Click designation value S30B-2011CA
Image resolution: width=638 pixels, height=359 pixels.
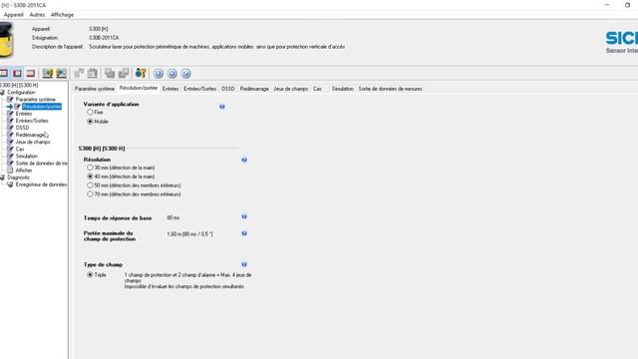pyautogui.click(x=104, y=38)
